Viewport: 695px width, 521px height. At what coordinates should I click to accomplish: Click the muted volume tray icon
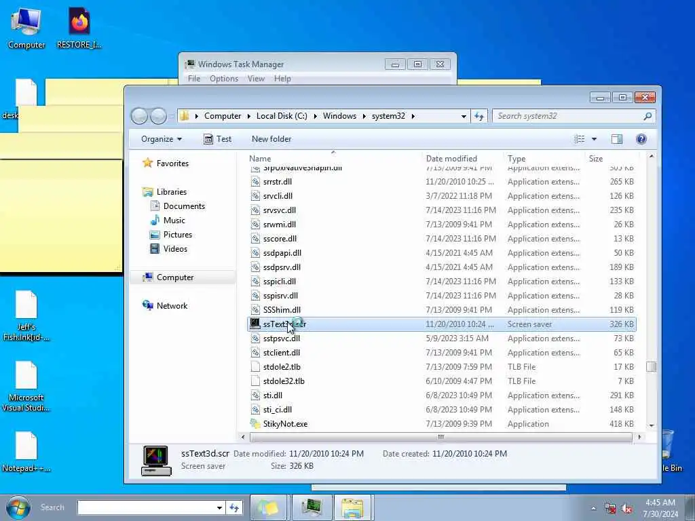(626, 508)
